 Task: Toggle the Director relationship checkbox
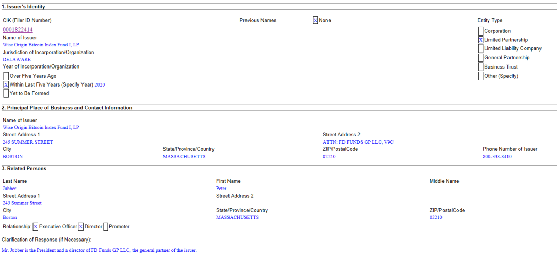[x=81, y=227]
